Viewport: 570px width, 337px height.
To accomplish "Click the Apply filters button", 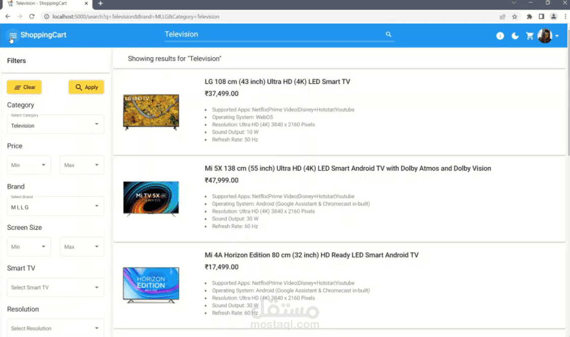I will pyautogui.click(x=86, y=87).
